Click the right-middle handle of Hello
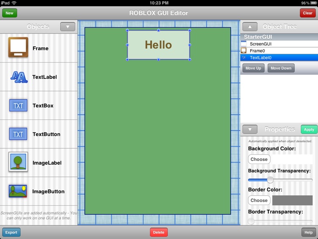This screenshot has height=239, width=318. tap(190, 45)
